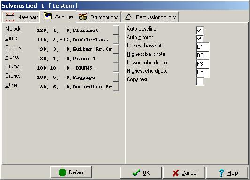Open the Percussionoptions tab
Screen dimensions: 250x180
click(150, 17)
